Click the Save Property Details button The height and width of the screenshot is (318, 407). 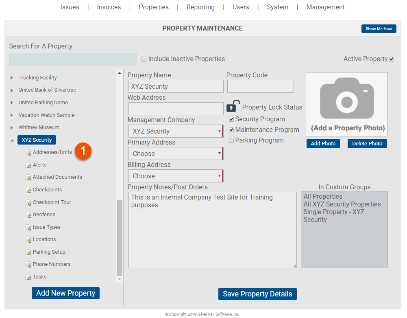pos(257,294)
